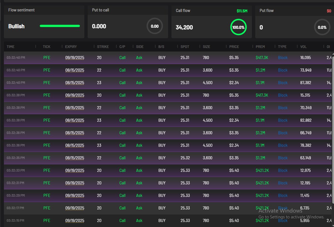Click the Put flow count 0 value
This screenshot has width=334, height=227.
pos(261,27)
